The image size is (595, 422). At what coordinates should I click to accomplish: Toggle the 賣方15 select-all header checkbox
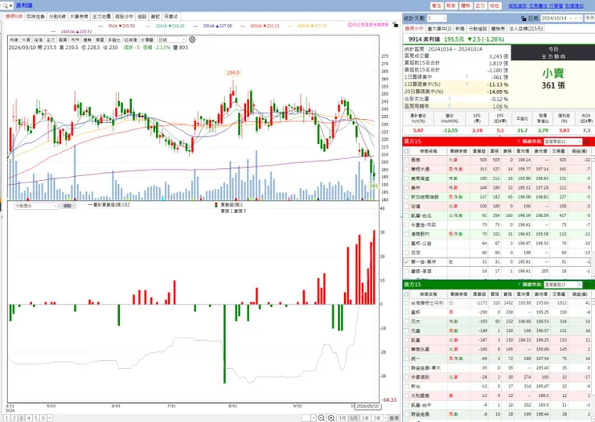(406, 294)
